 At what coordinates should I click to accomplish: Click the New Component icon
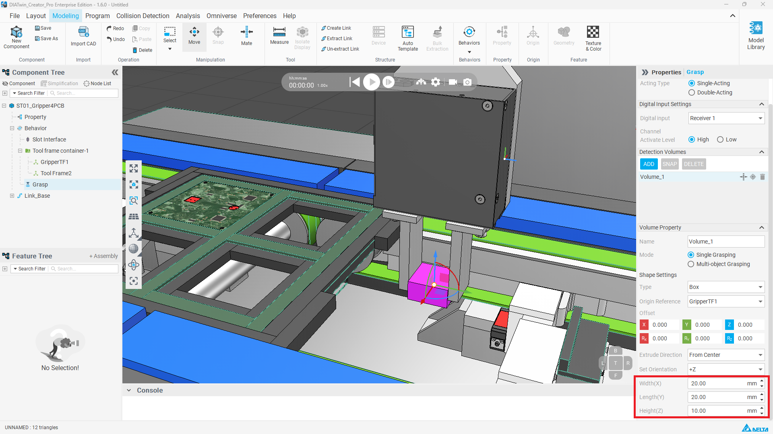pyautogui.click(x=16, y=37)
